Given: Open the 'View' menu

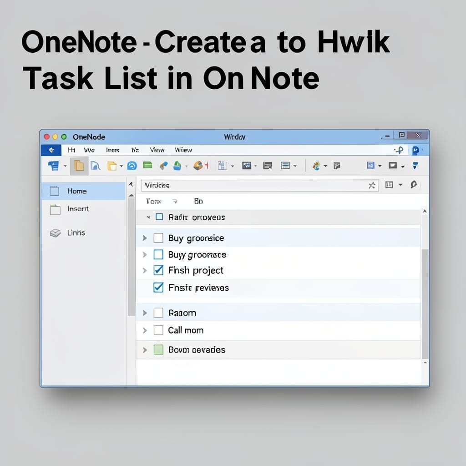Looking at the screenshot, I should (157, 150).
